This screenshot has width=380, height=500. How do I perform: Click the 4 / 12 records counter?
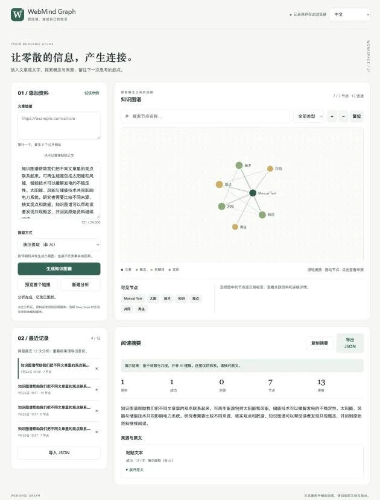click(96, 338)
